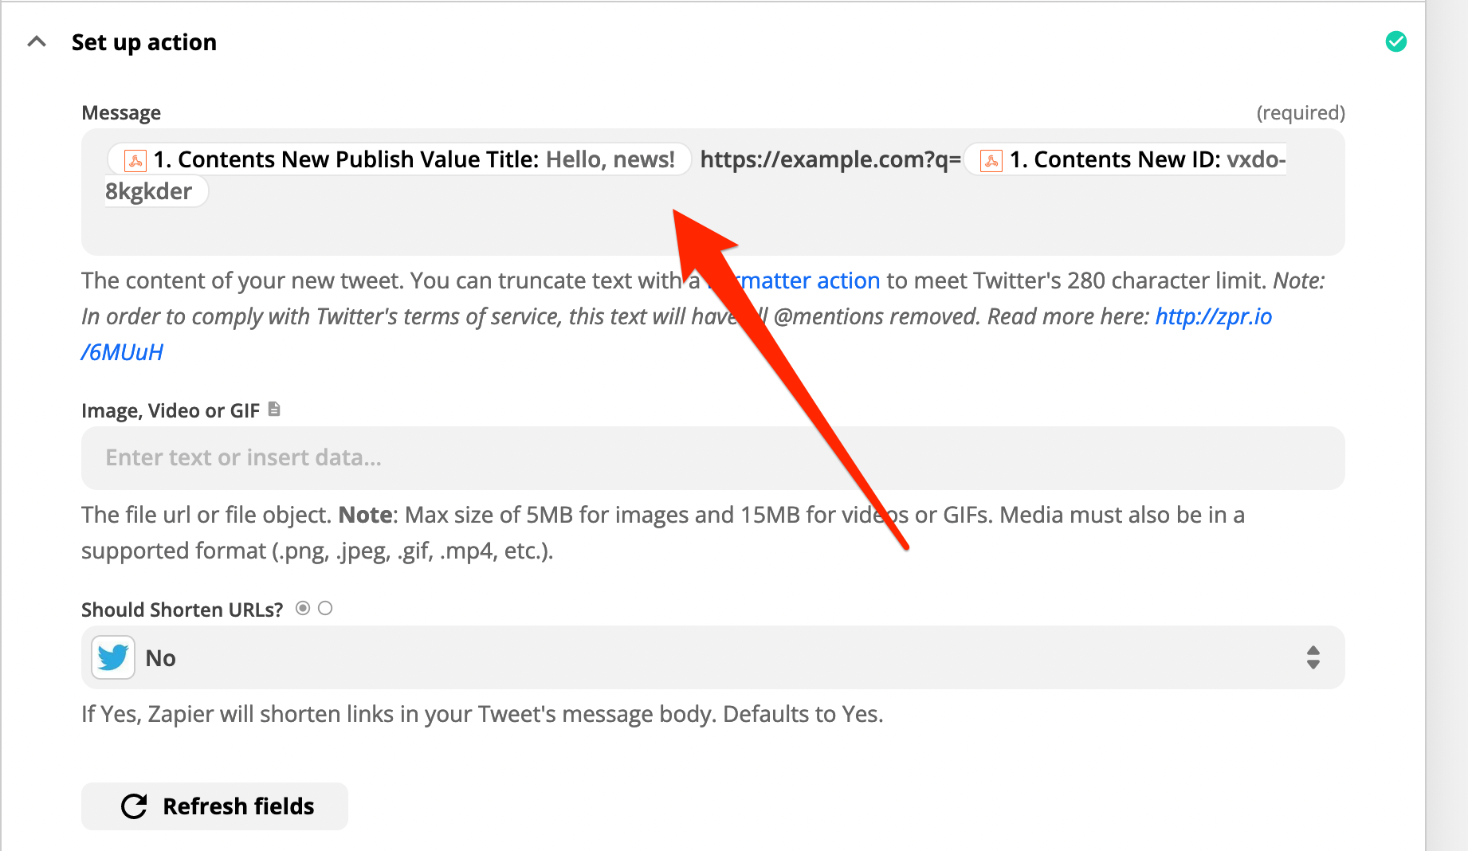Screen dimensions: 1468x851
Task: Click the Twitter bird icon
Action: click(113, 657)
